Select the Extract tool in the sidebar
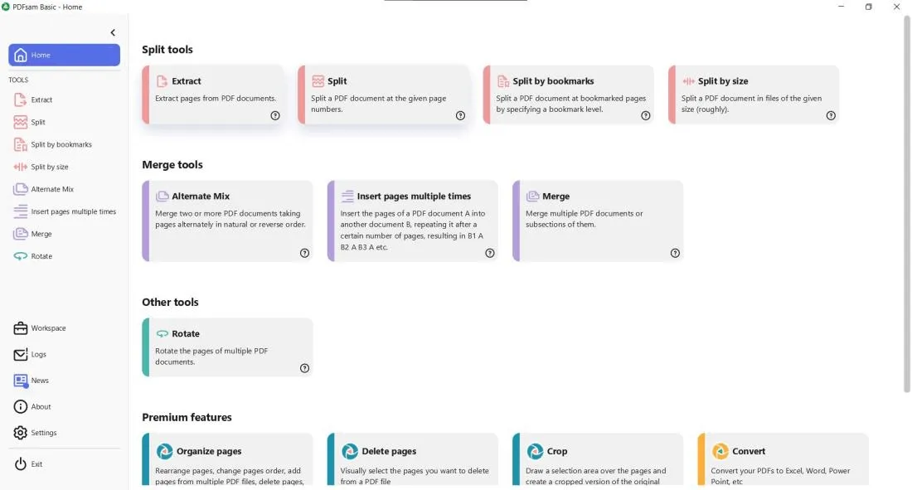The image size is (912, 490). point(40,99)
